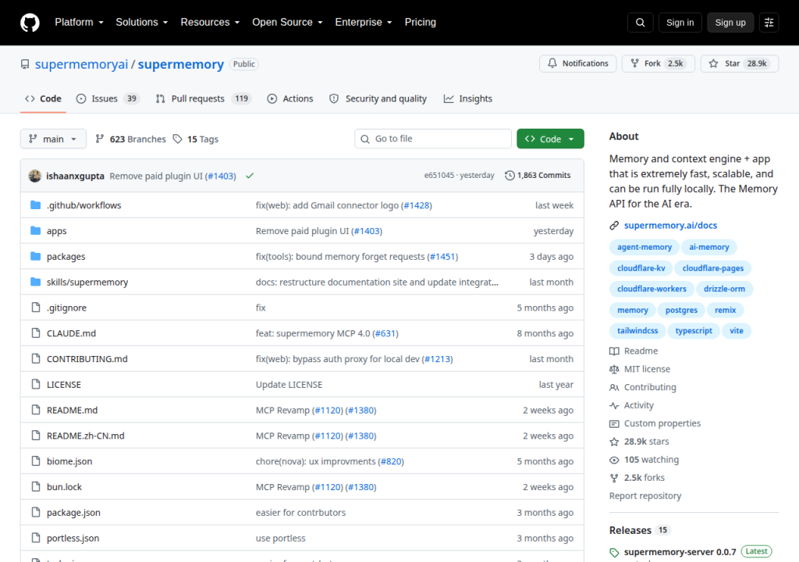Image resolution: width=799 pixels, height=562 pixels.
Task: Open the supermemoryai owner link
Action: (81, 64)
